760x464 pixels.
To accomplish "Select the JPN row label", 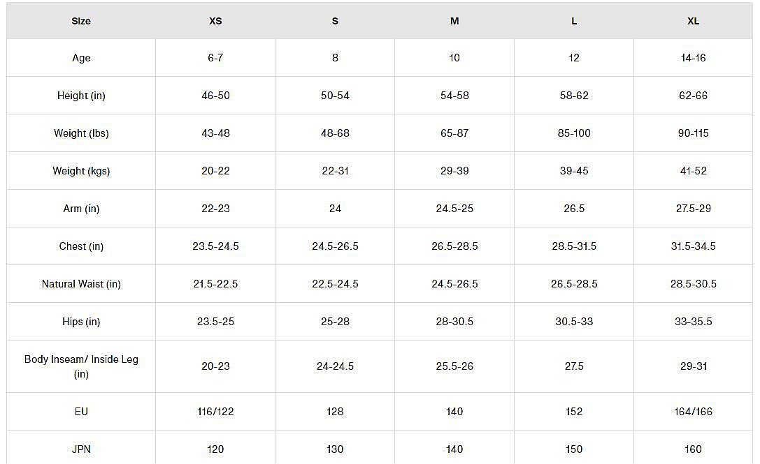I will coord(81,449).
